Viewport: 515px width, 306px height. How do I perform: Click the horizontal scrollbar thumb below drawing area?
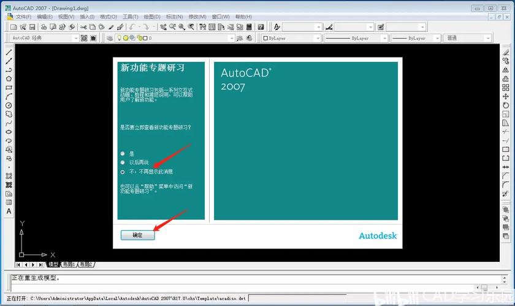coord(484,287)
